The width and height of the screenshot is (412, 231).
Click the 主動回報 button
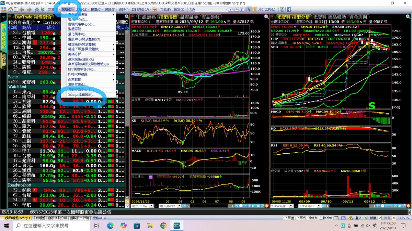(326, 218)
